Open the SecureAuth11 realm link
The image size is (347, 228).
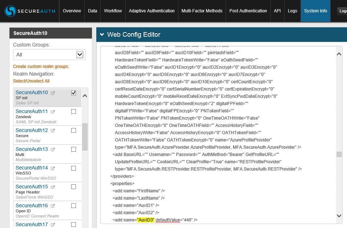point(32,111)
